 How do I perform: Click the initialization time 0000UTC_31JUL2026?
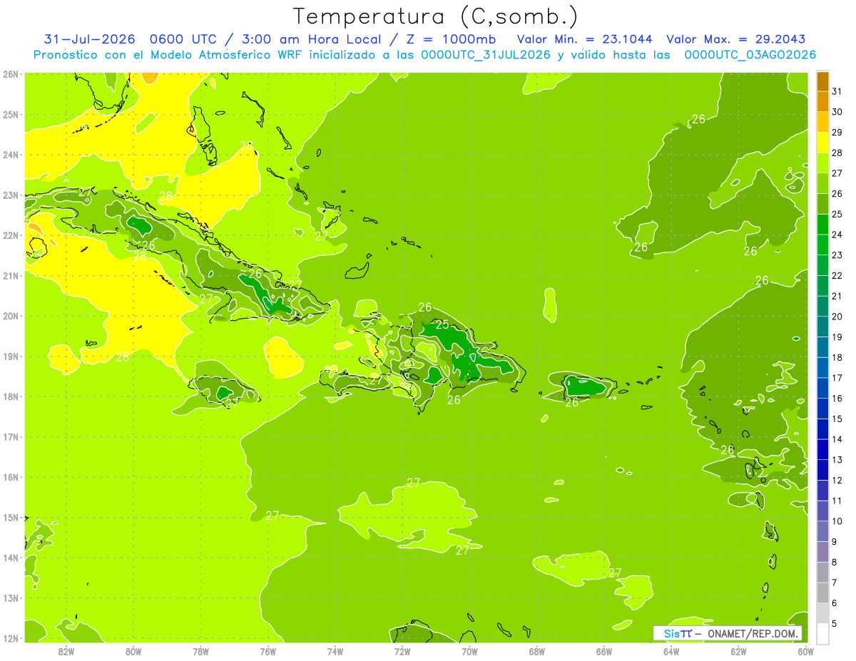pos(486,55)
